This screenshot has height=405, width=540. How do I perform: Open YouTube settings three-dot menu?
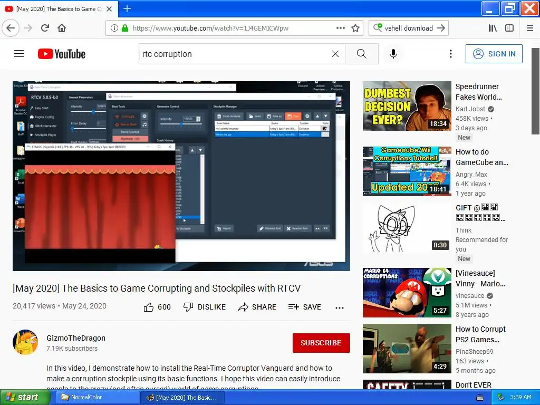[x=450, y=54]
